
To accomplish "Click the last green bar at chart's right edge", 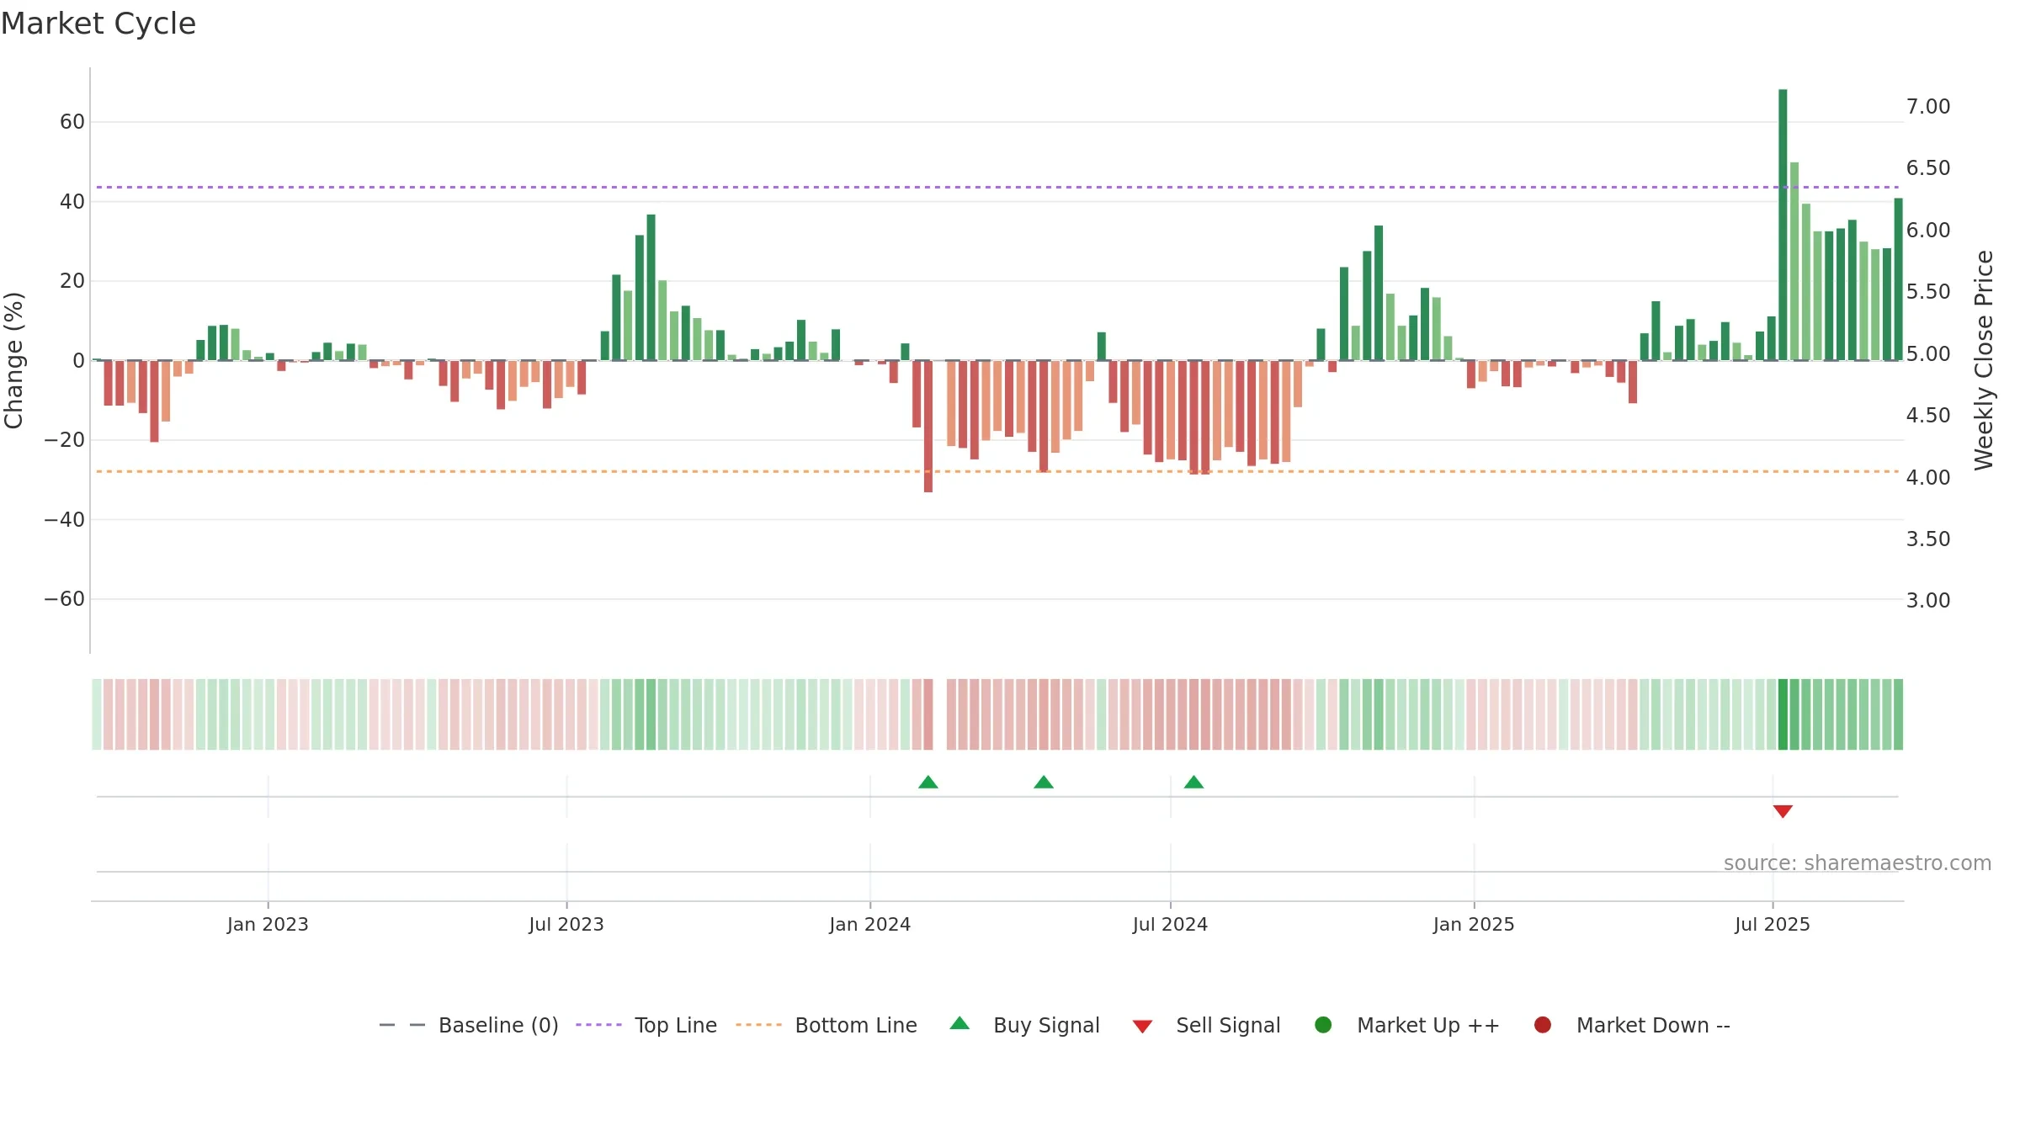I will pos(1898,279).
